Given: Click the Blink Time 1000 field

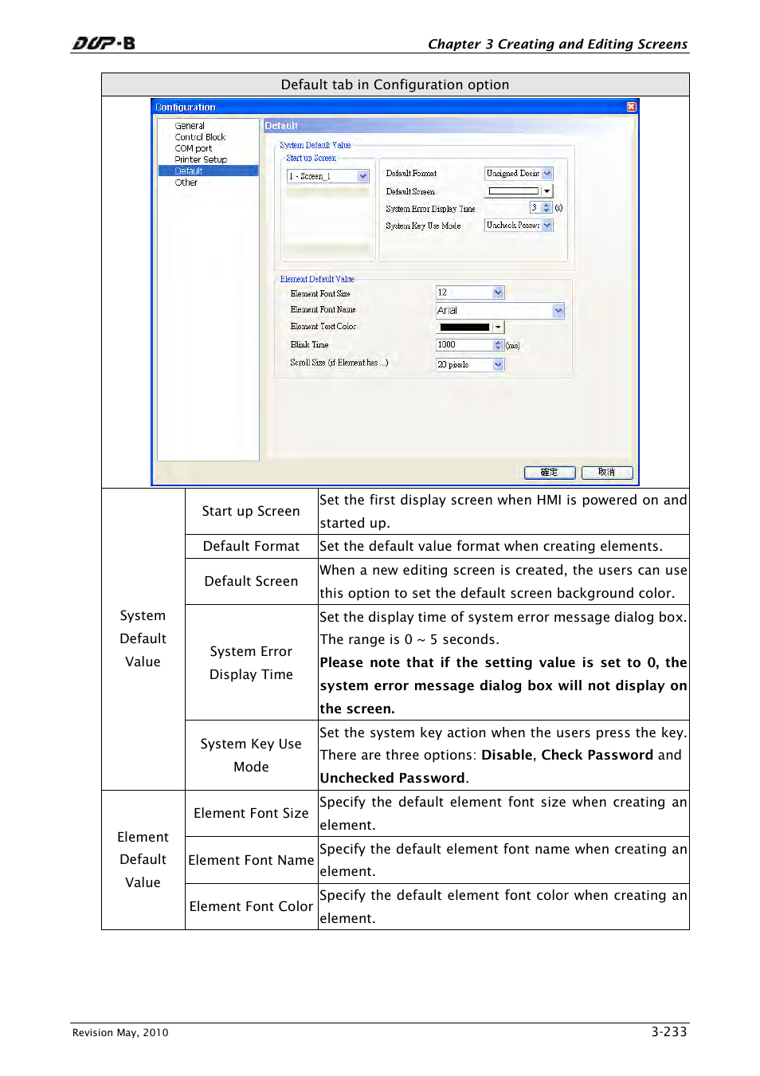Looking at the screenshot, I should pyautogui.click(x=464, y=345).
